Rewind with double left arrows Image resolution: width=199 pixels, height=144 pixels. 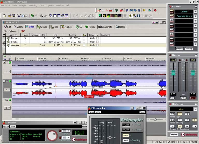pyautogui.click(x=131, y=10)
